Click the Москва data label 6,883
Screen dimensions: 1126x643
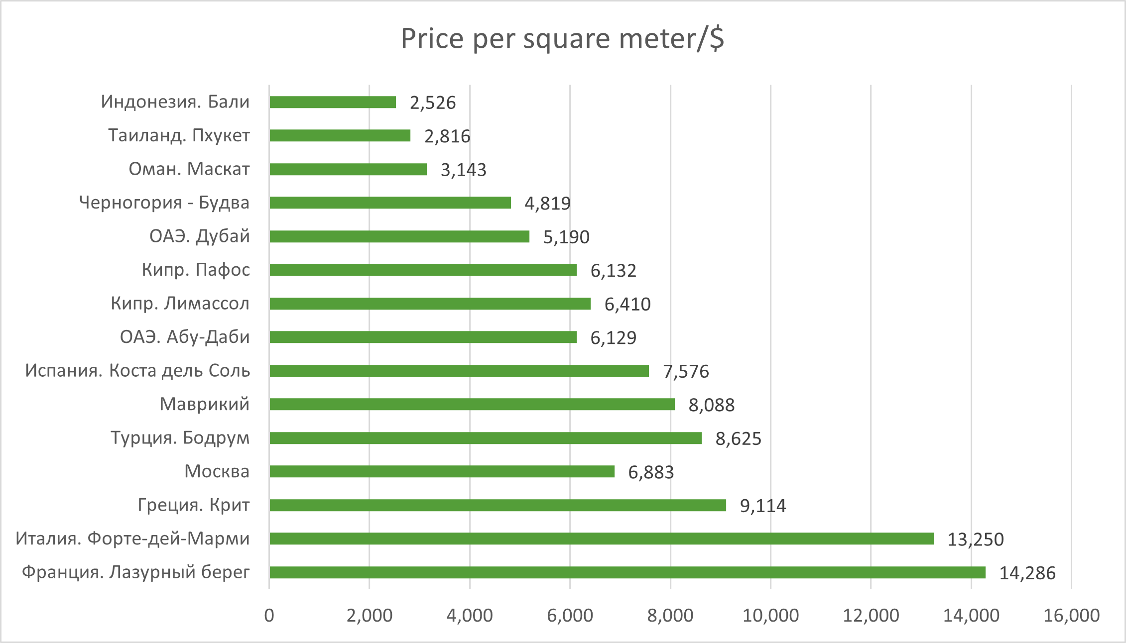tap(651, 472)
